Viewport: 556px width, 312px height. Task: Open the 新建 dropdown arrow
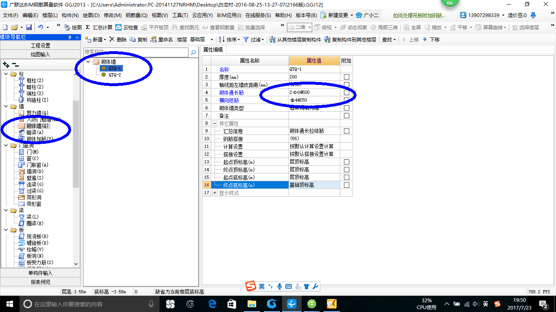105,40
